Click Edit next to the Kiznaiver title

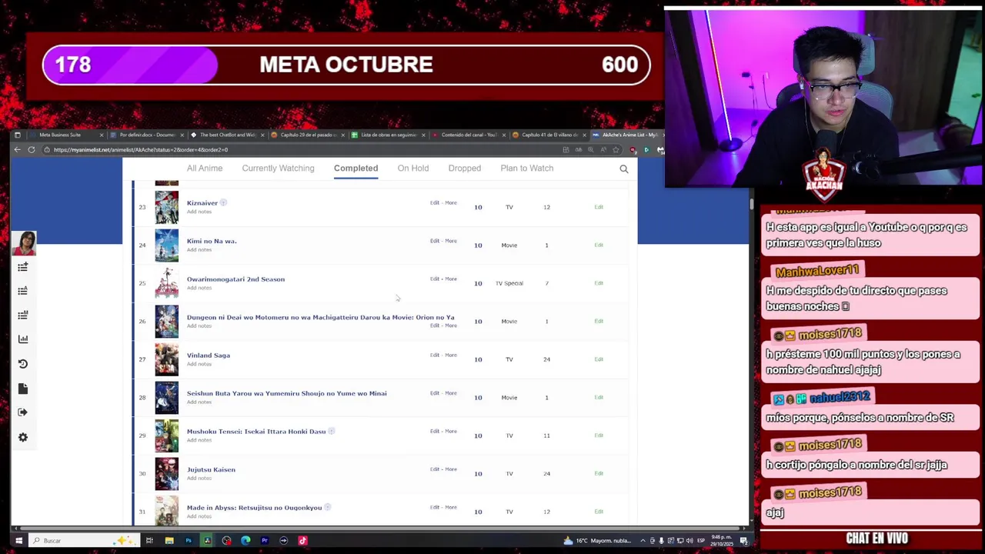point(435,203)
